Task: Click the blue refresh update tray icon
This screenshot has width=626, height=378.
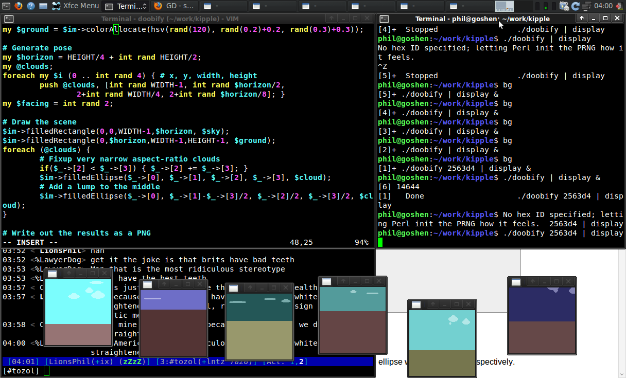Action: (x=576, y=6)
